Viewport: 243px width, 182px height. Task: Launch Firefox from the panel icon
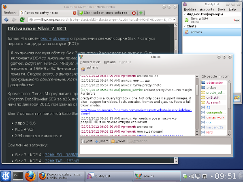[30, 176]
